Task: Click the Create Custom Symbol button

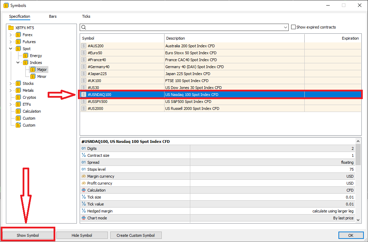Action: (x=136, y=235)
